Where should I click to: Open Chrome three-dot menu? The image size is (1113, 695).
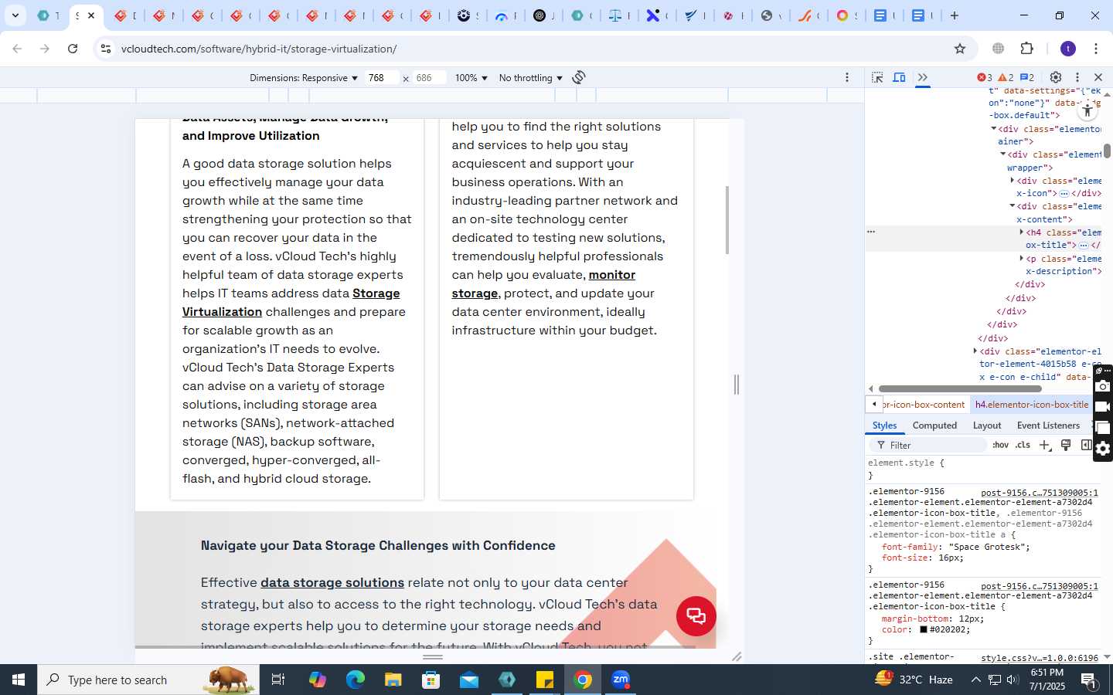(1096, 49)
